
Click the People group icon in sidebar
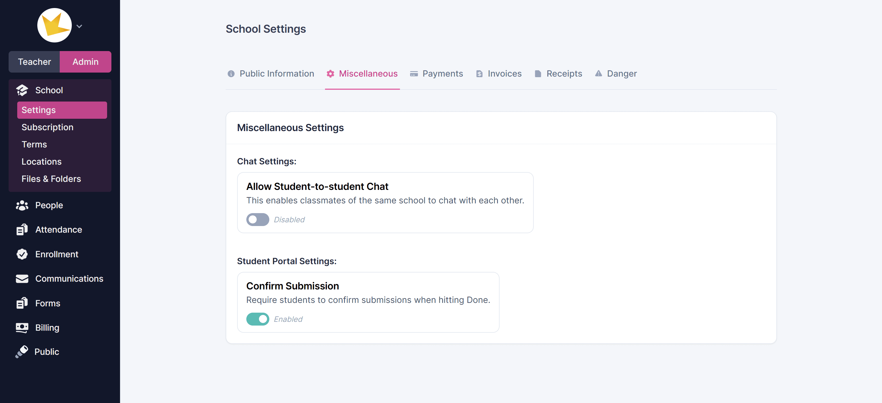tap(22, 205)
